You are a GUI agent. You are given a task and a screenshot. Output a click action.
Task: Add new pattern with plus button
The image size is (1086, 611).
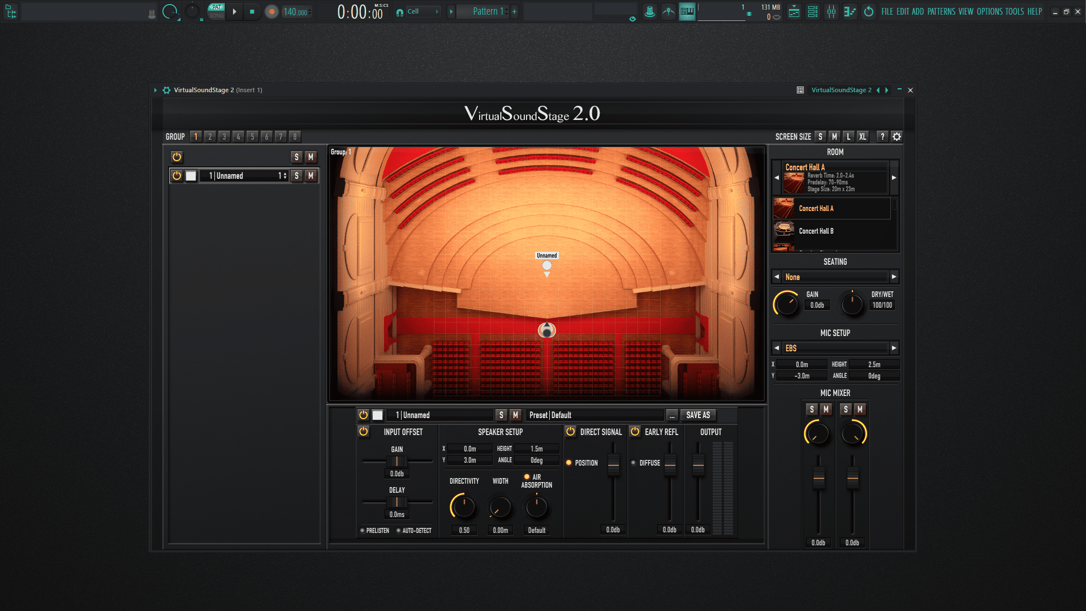(514, 11)
